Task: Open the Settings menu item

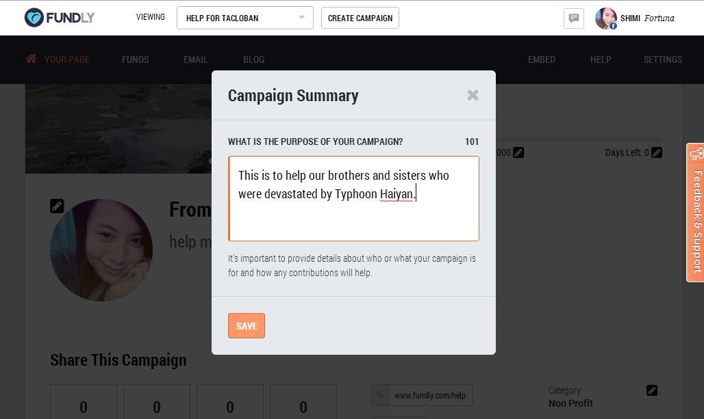Action: (663, 59)
